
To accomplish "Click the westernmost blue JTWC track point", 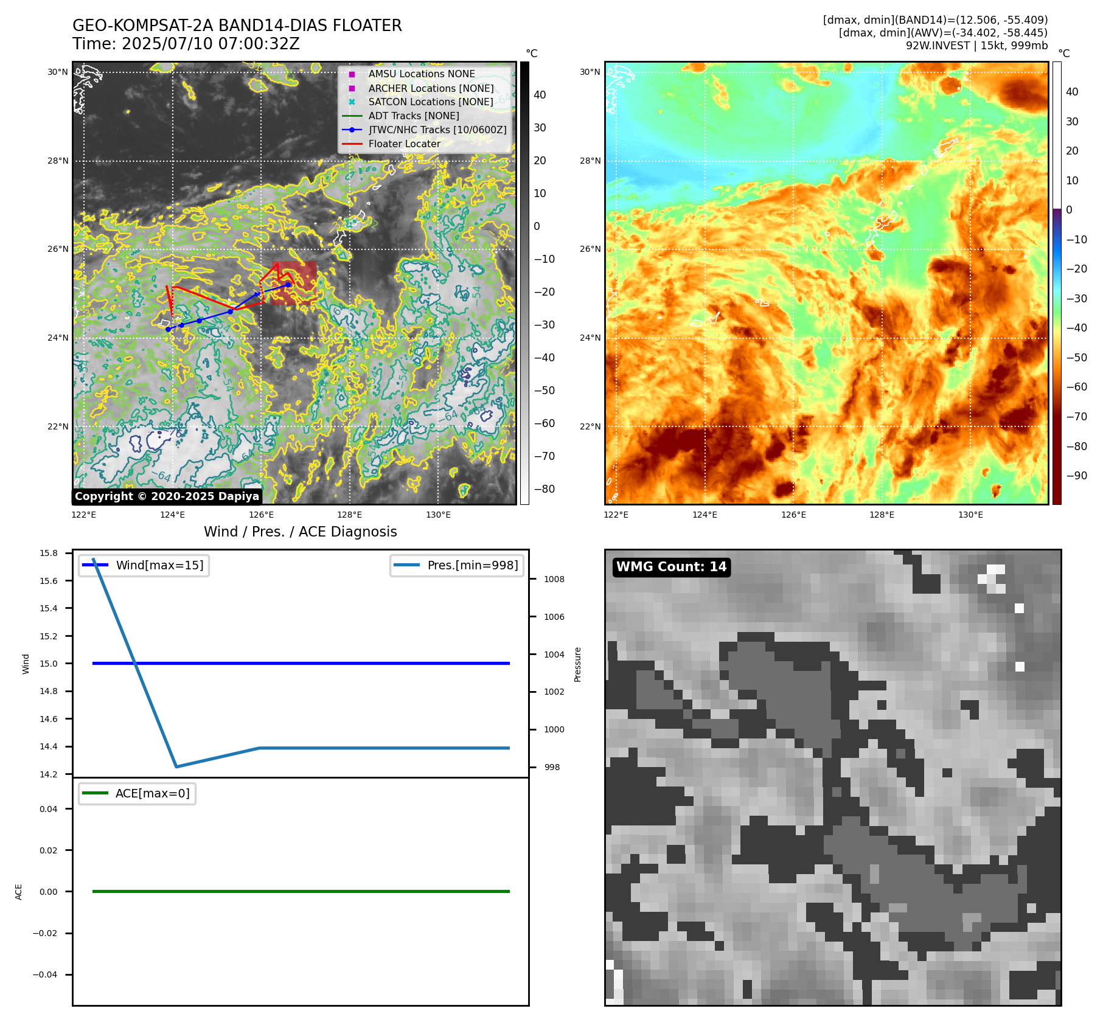I will tap(168, 329).
